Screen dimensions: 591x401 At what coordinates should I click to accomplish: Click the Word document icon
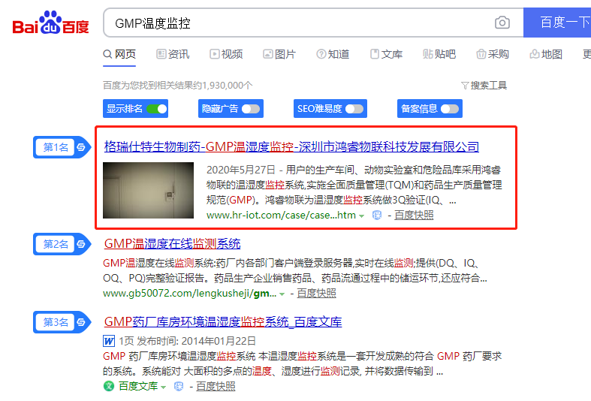point(109,341)
